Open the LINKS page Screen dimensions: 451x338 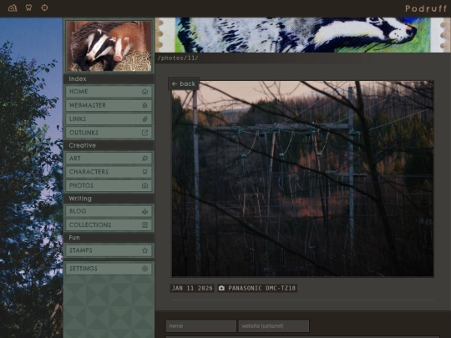coord(109,119)
